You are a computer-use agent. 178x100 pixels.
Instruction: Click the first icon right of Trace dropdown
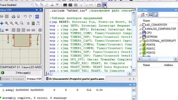click(x=36, y=5)
